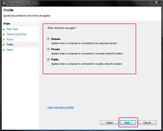This screenshot has height=131, width=163.
Task: Toggle the Domain profile checkbox
Action: point(48,39)
